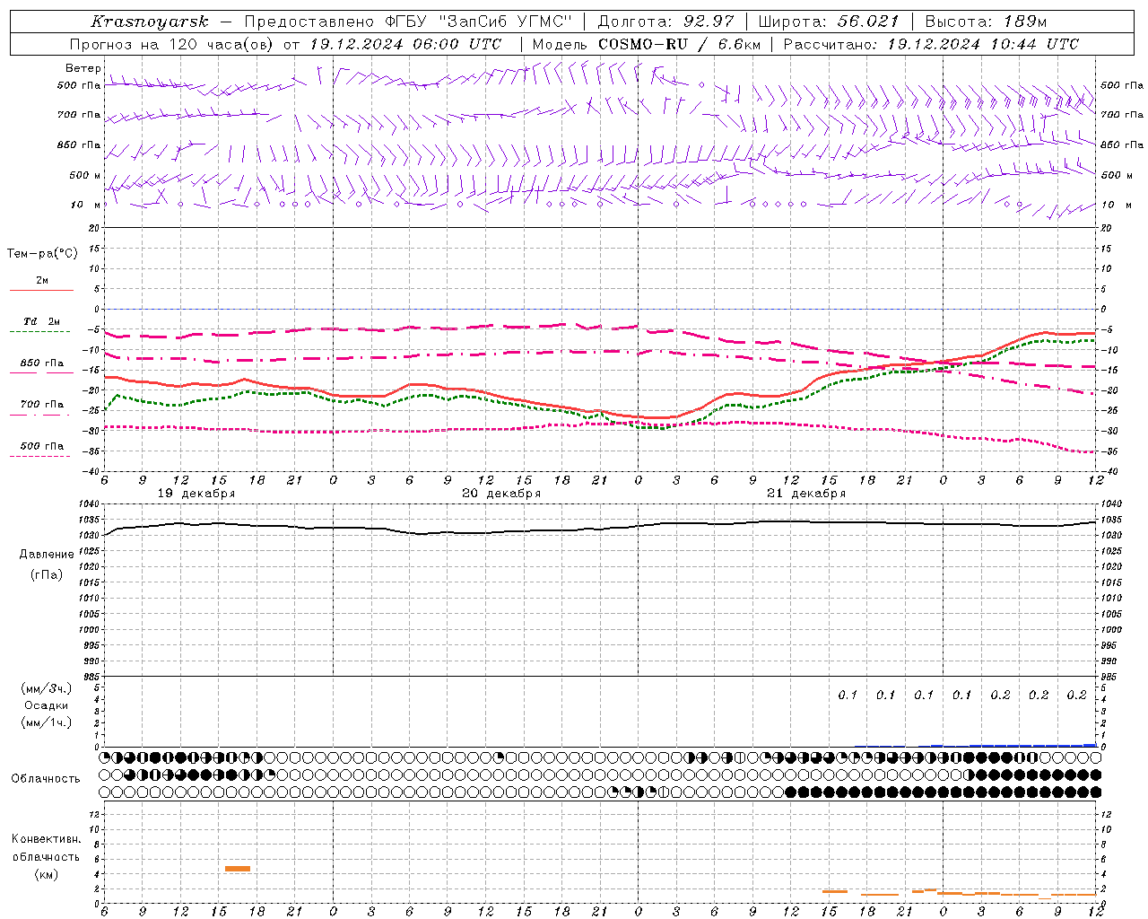Select the 'Предоставлено ФГБУ "ЗапСиб УГМС"' provider text
Image resolution: width=1148 pixels, height=919 pixels.
tap(410, 22)
